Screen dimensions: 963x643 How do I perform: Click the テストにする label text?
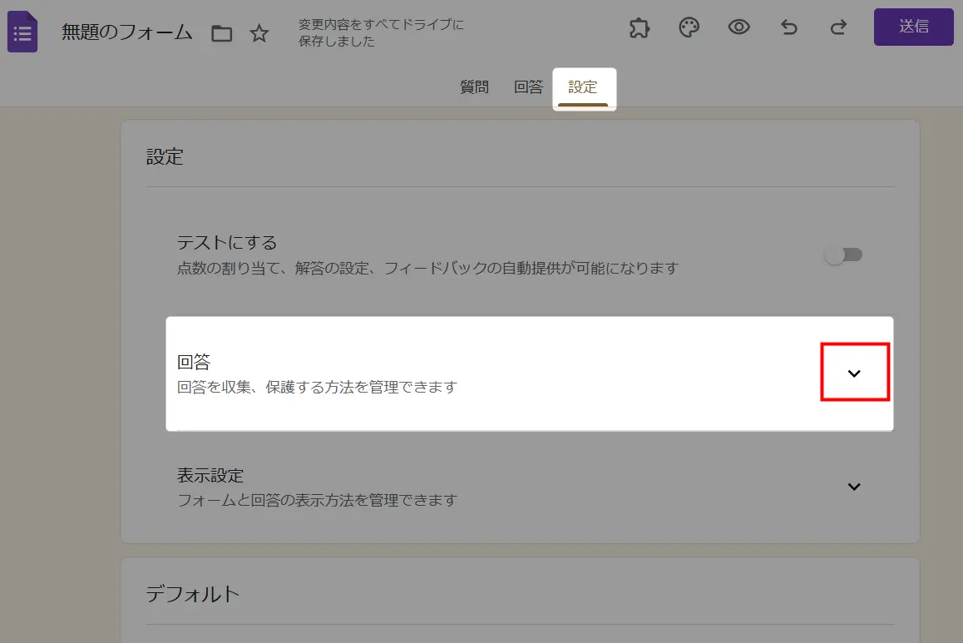pyautogui.click(x=227, y=243)
